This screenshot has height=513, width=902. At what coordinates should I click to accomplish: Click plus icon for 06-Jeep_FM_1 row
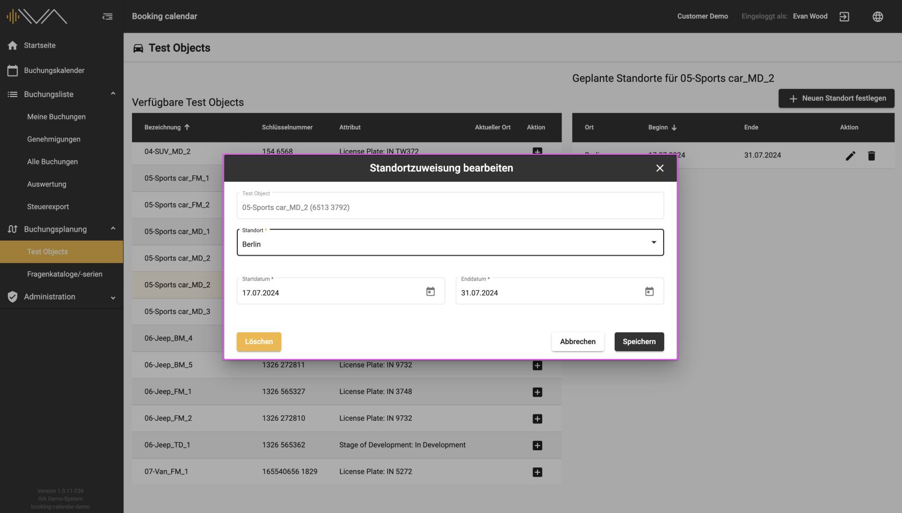click(537, 392)
